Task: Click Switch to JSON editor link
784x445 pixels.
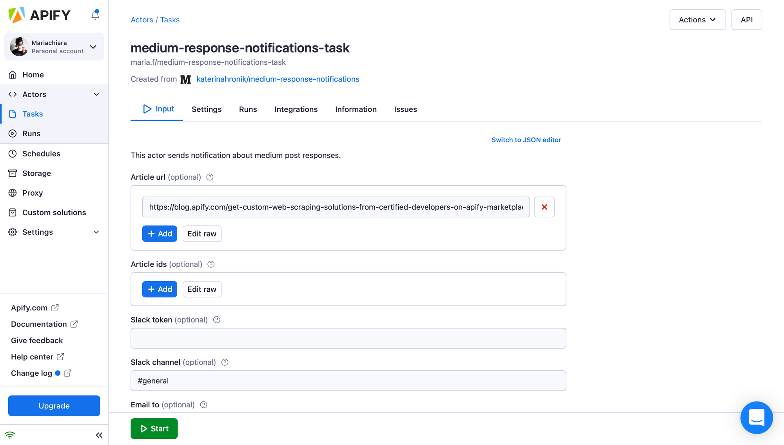Action: 526,140
